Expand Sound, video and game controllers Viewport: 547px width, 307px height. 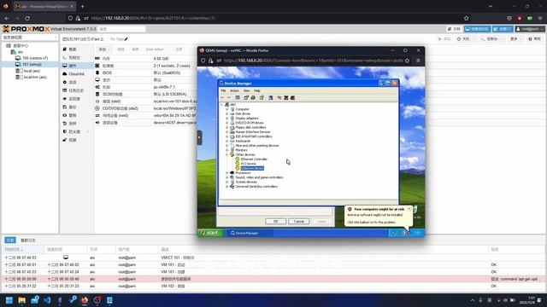point(227,177)
